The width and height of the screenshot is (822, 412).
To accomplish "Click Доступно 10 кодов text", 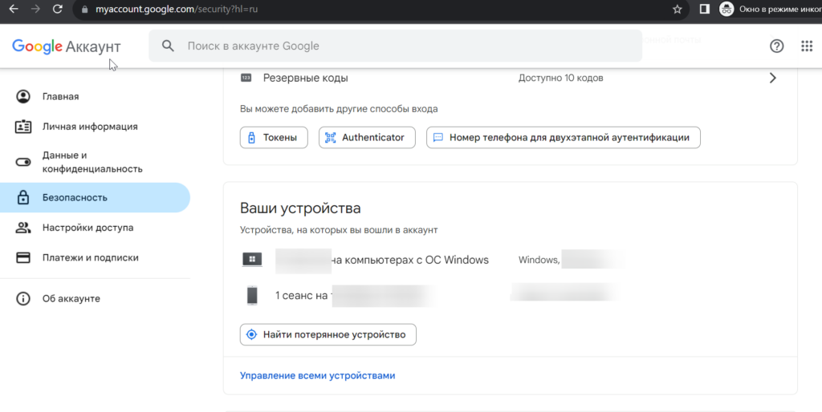I will point(560,78).
